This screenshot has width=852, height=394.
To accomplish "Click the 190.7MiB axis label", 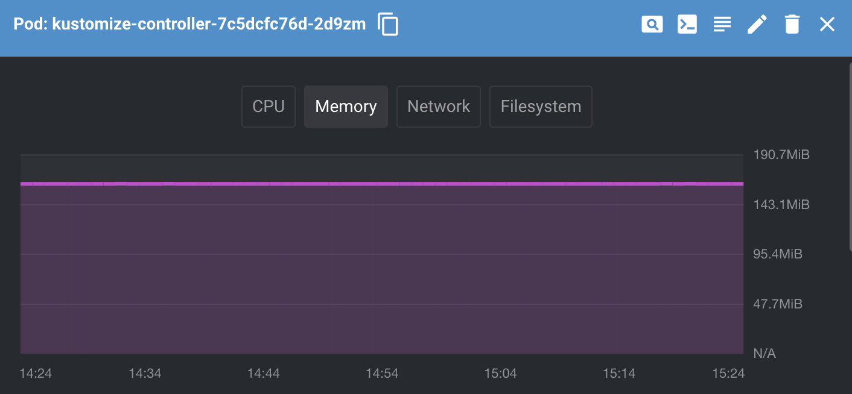I will 781,154.
